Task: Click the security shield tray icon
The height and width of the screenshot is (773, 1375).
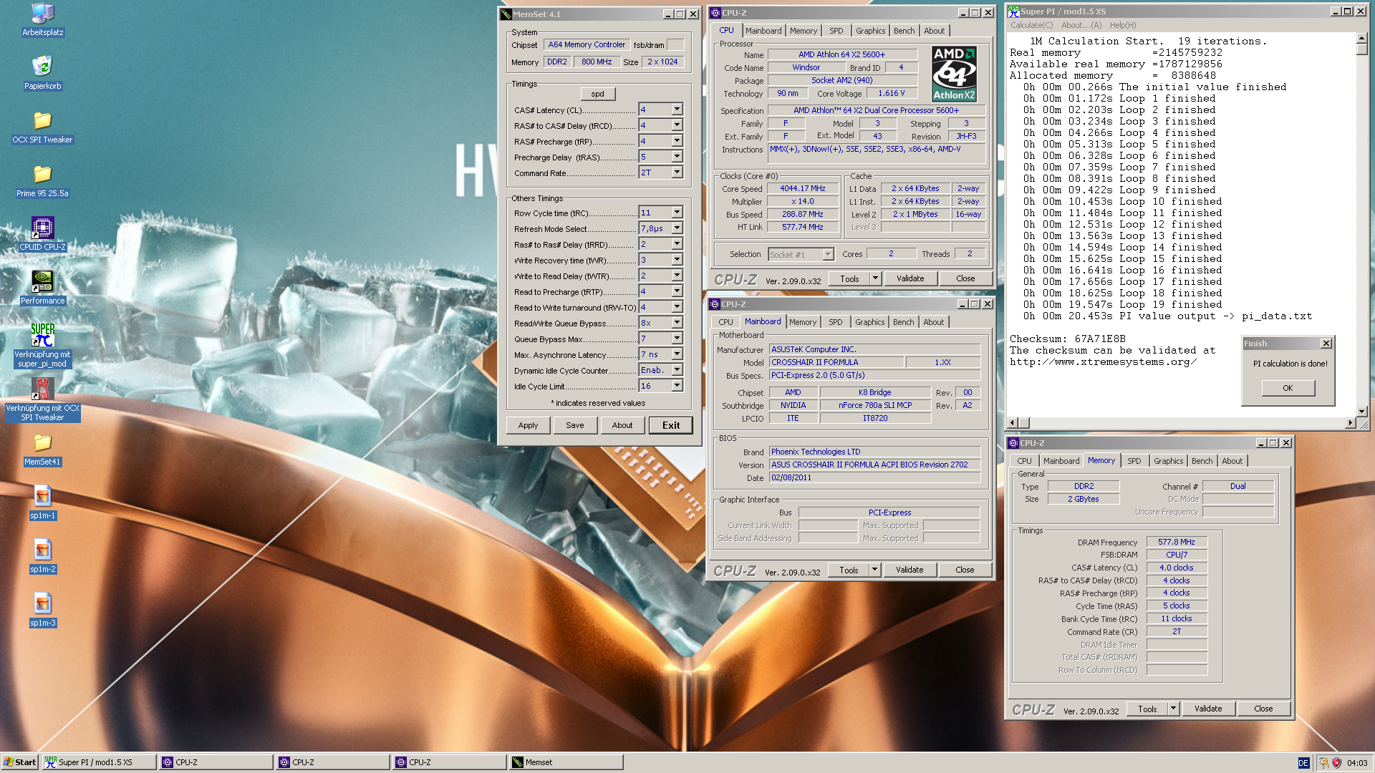Action: click(x=1336, y=763)
